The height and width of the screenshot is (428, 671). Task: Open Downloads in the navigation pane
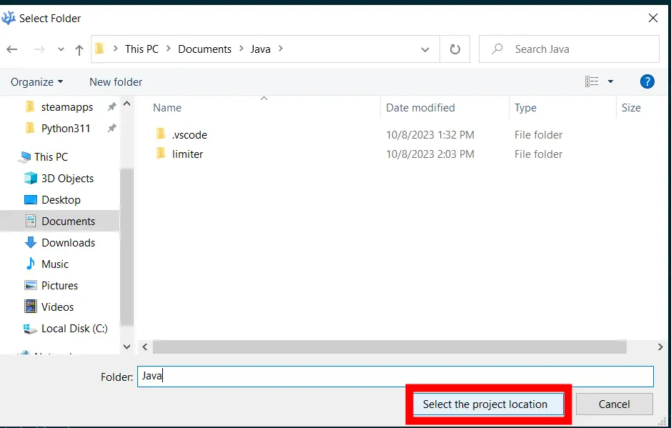[x=68, y=243]
